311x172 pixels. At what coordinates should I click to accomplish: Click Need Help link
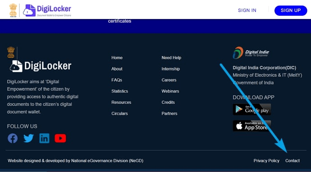(x=171, y=58)
